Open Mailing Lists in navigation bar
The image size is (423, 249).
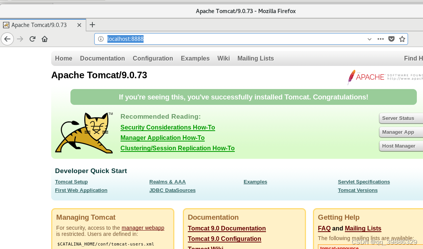coord(256,58)
